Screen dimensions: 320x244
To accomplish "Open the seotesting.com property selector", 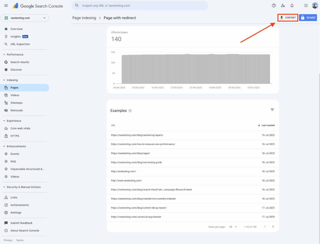I will point(25,18).
